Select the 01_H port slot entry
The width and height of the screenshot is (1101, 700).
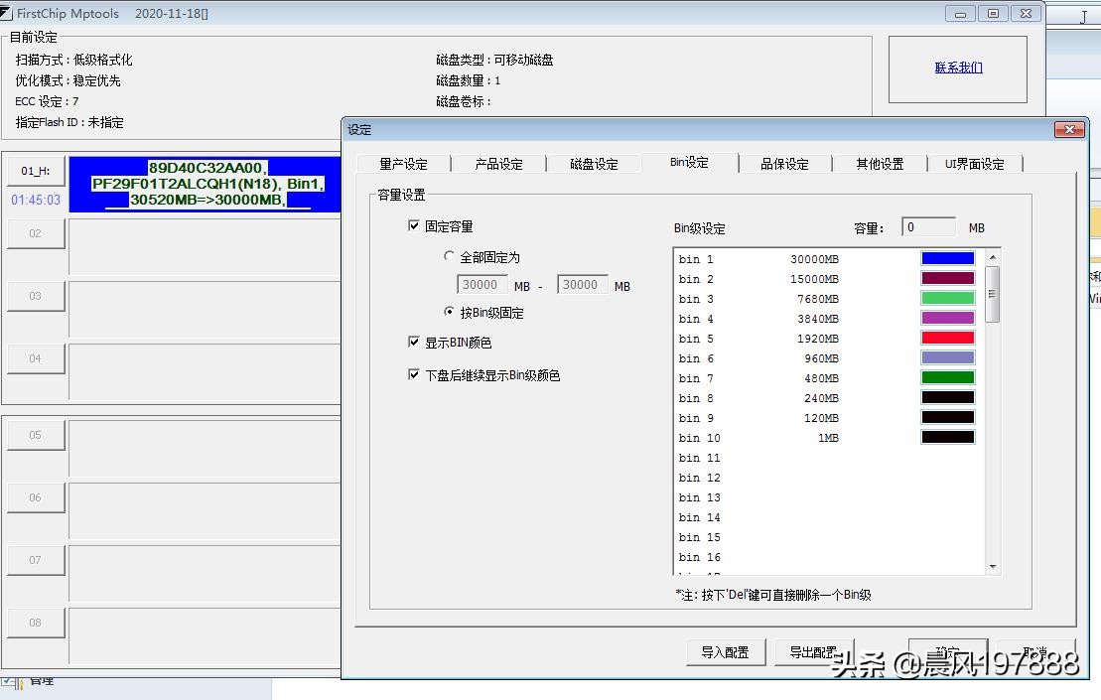[36, 170]
